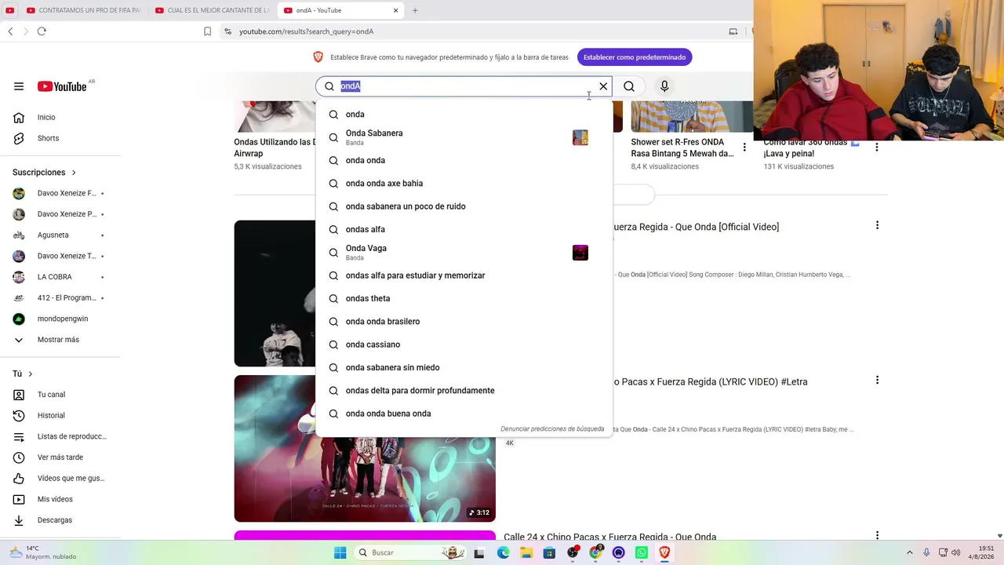
Task: Open WhatsApp from the taskbar
Action: pos(642,552)
